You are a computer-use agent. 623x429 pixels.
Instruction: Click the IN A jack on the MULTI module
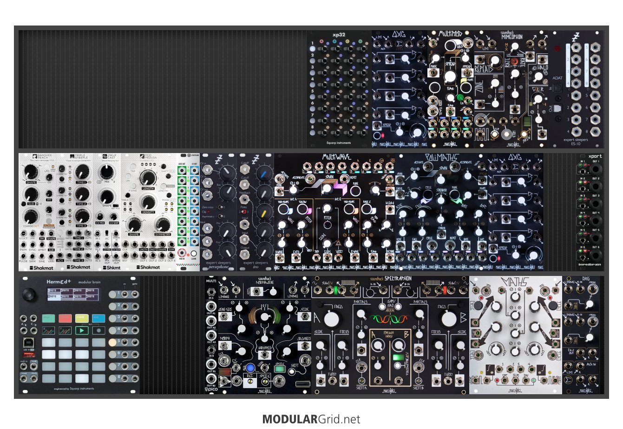(211, 292)
